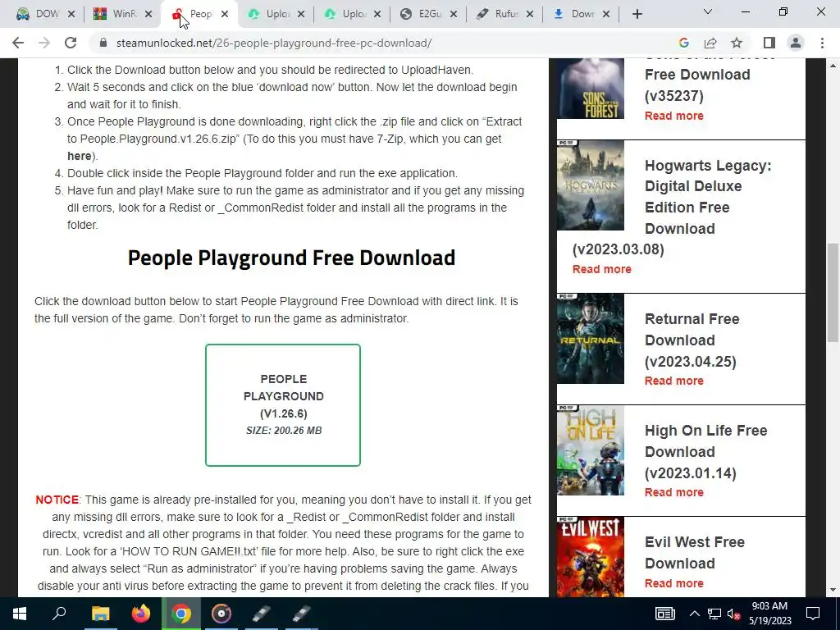Screen dimensions: 840x630
Task: Click Hogwarts Legacy cover thumbnail
Action: pos(591,185)
